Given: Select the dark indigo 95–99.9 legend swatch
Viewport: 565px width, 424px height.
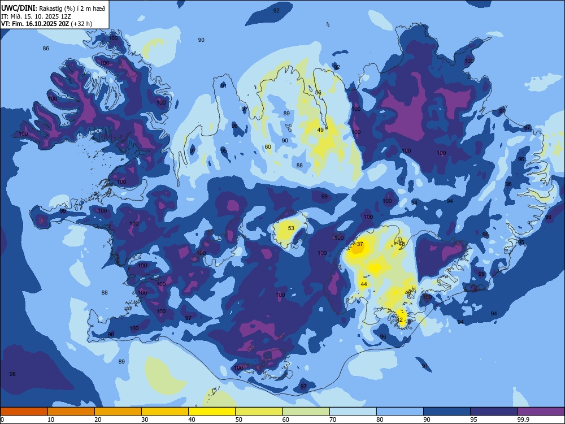Looking at the screenshot, I should click(494, 412).
